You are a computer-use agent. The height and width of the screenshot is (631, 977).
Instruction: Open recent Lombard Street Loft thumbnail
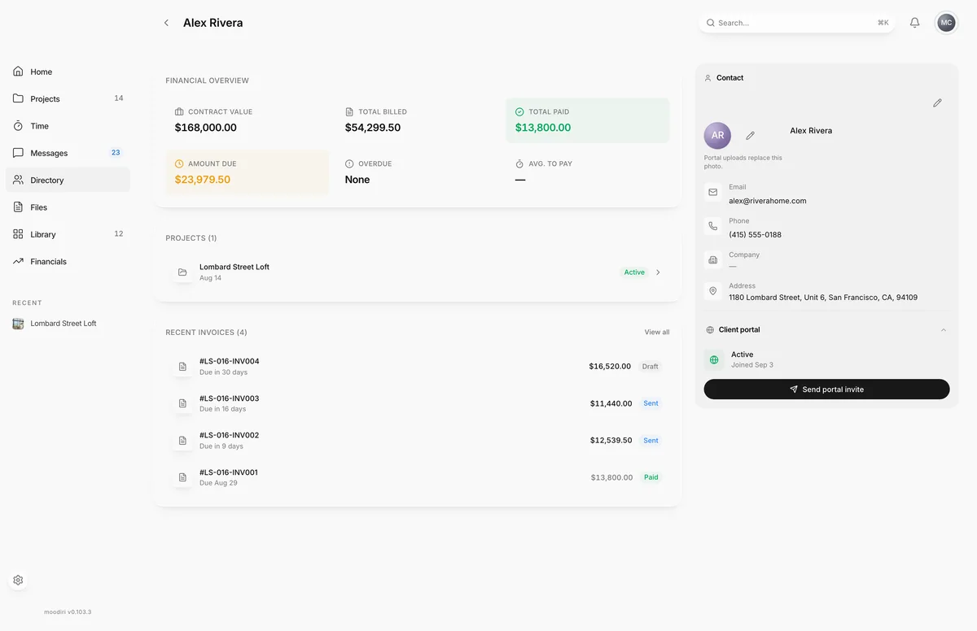[18, 324]
